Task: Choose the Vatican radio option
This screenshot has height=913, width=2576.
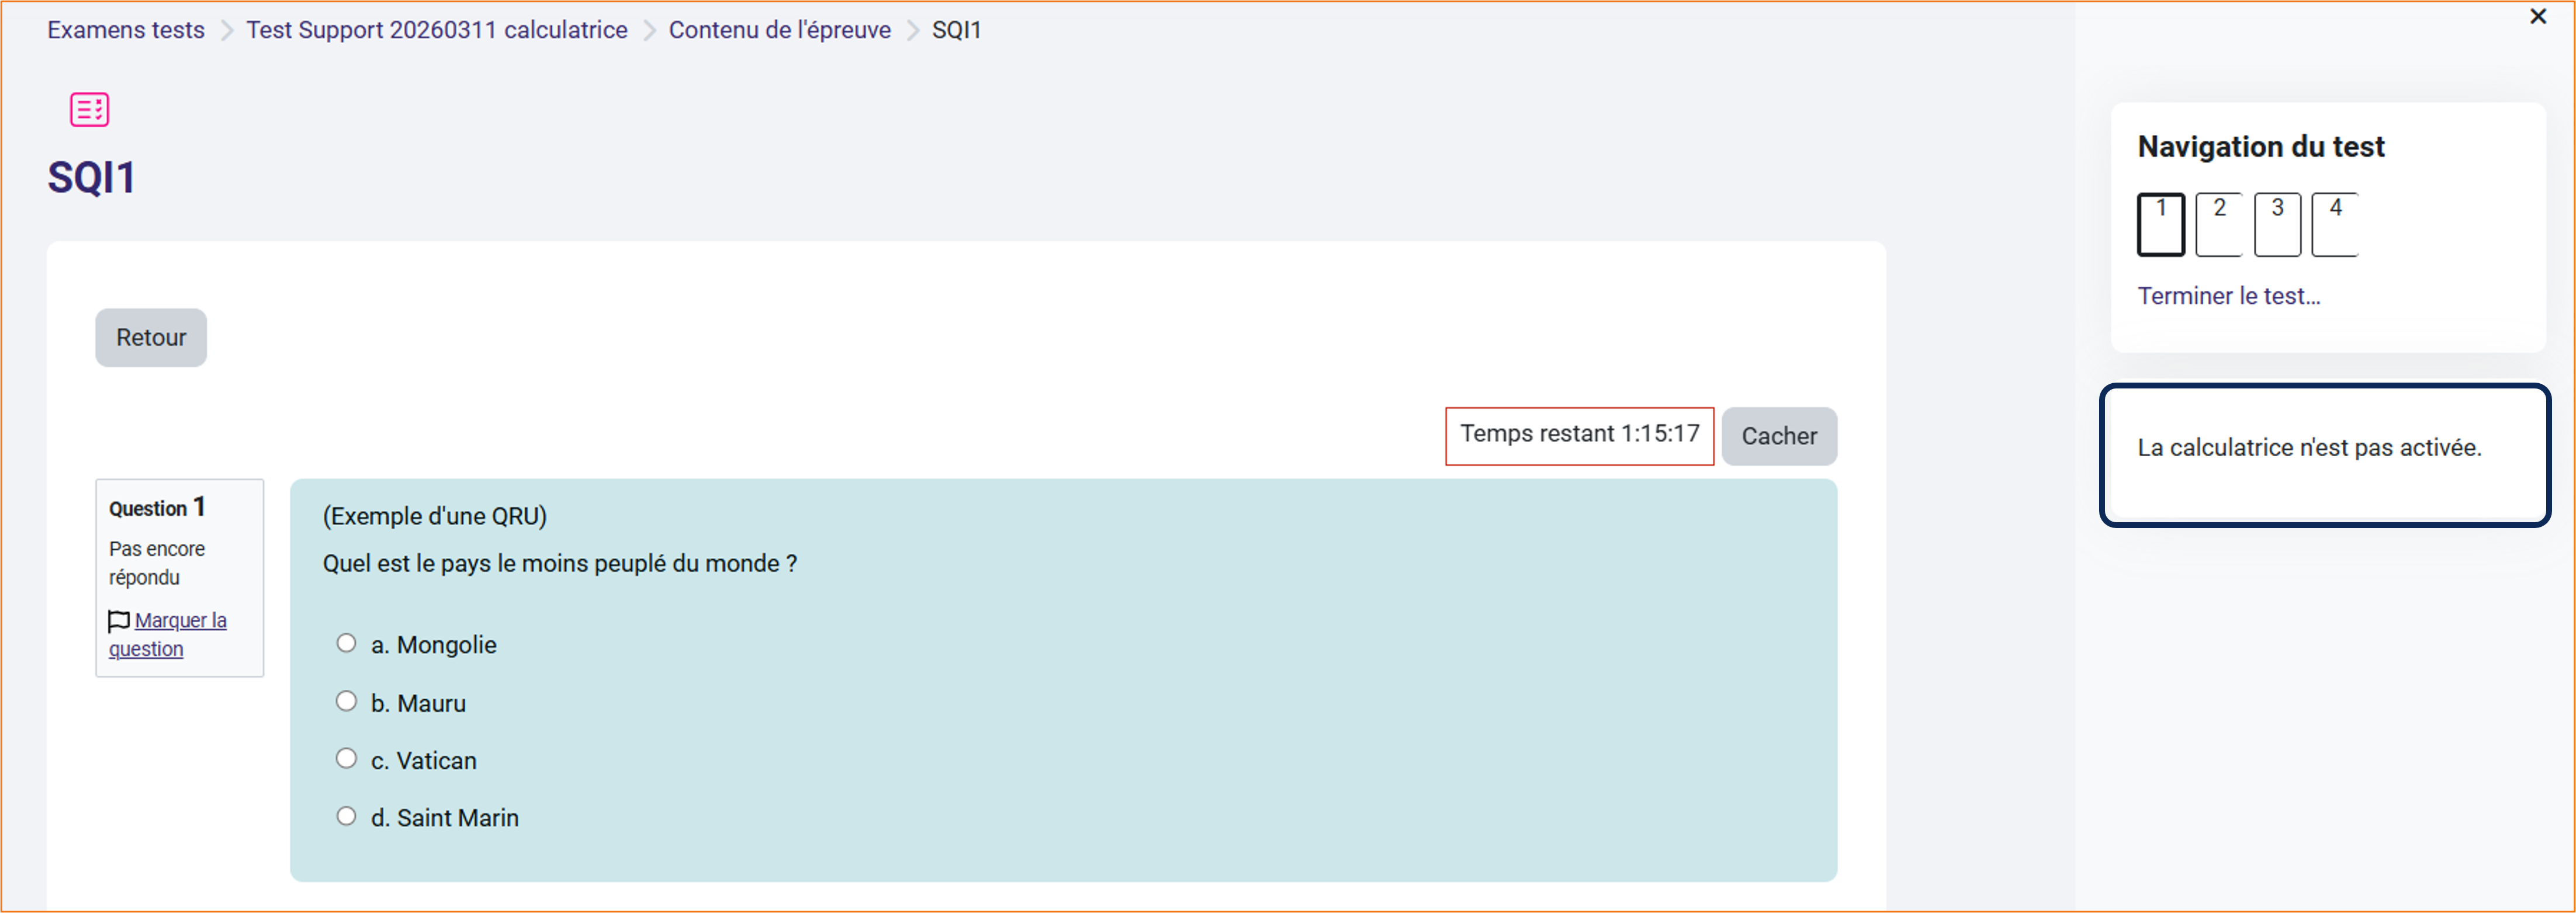Action: pos(346,758)
